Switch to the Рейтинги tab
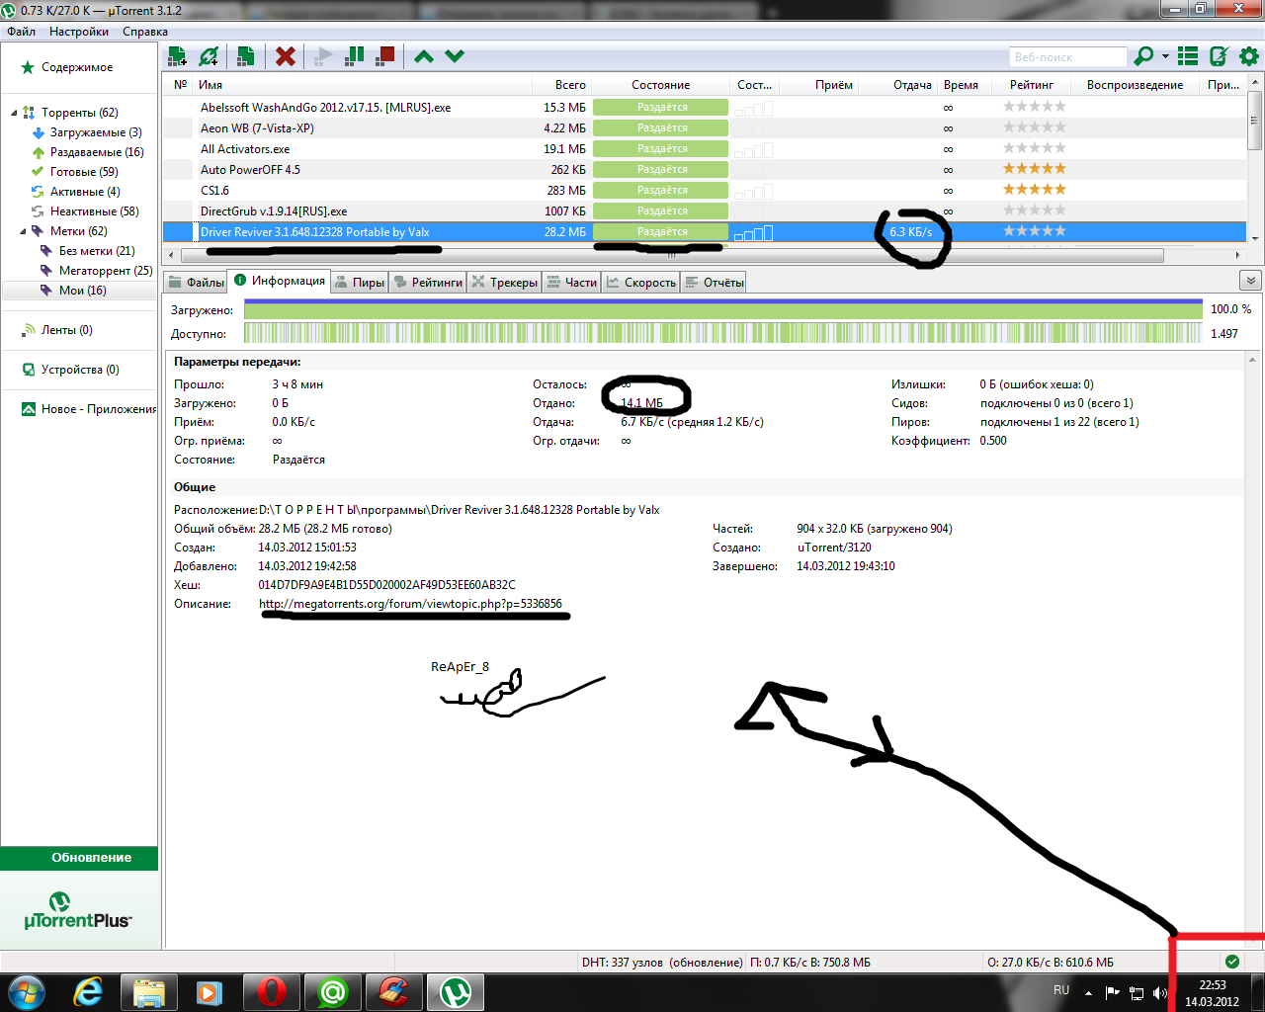The width and height of the screenshot is (1265, 1012). pyautogui.click(x=428, y=283)
